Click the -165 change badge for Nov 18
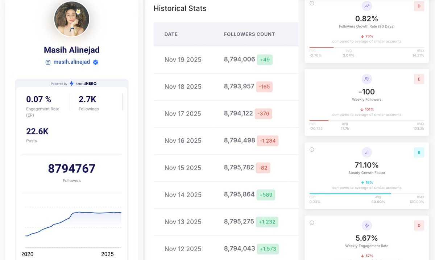The height and width of the screenshot is (260, 435). pos(264,87)
